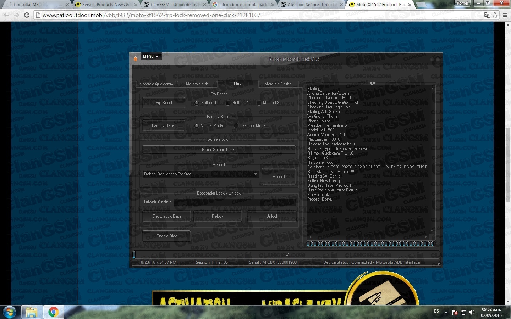The image size is (511, 319).
Task: Click the Factory Reset button
Action: 164,125
